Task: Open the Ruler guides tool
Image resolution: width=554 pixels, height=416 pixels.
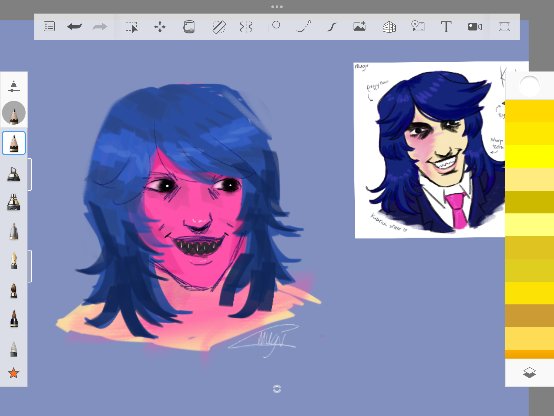Action: [219, 27]
